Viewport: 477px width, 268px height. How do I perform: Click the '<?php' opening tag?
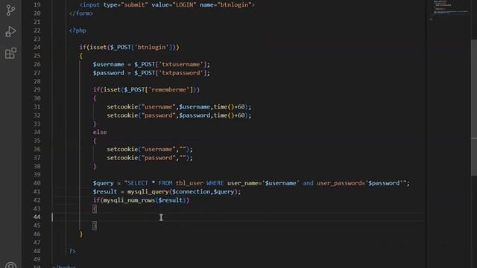(78, 31)
